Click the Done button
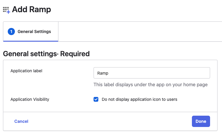 pyautogui.click(x=201, y=121)
